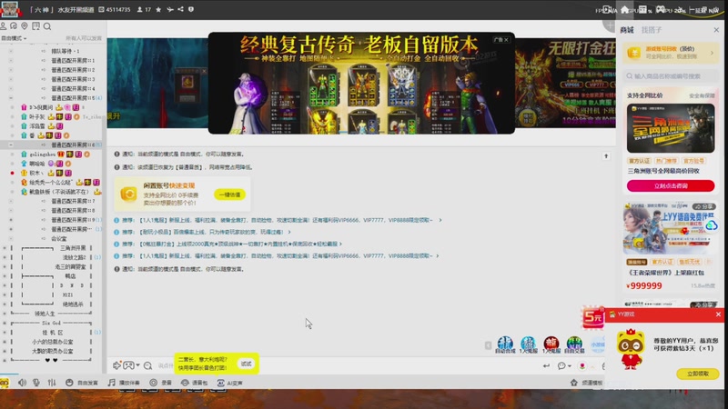Open the 三角洲 account recycle thumbnail
This screenshot has height=409, width=728.
[671, 128]
